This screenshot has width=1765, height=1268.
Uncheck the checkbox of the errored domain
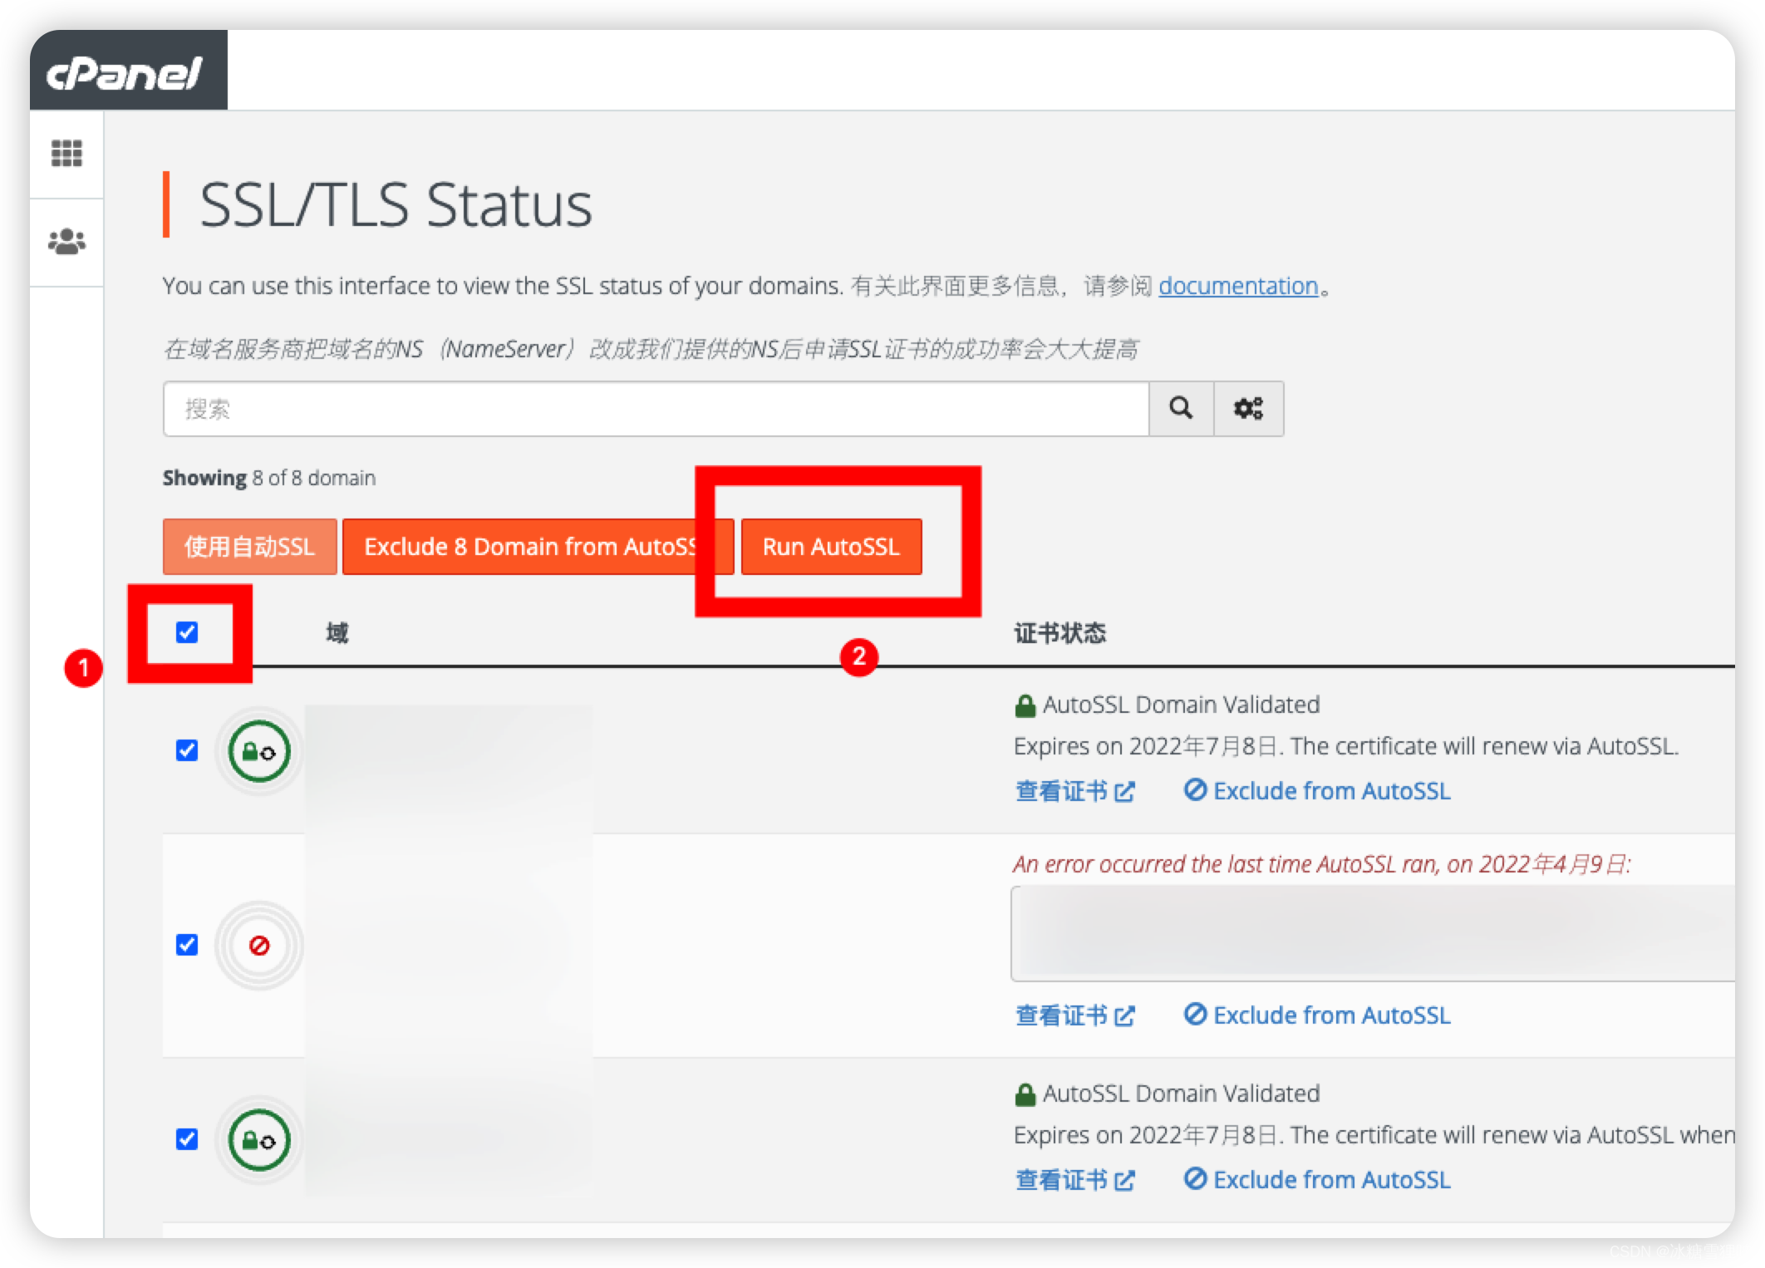click(187, 945)
